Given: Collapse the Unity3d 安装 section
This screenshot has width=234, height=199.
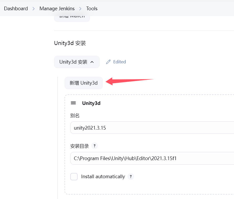Looking at the screenshot, I should pyautogui.click(x=77, y=62).
